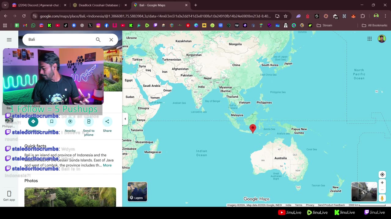Viewport: 391px width, 219px height.
Task: Open the Gmail bookmark
Action: (25, 25)
